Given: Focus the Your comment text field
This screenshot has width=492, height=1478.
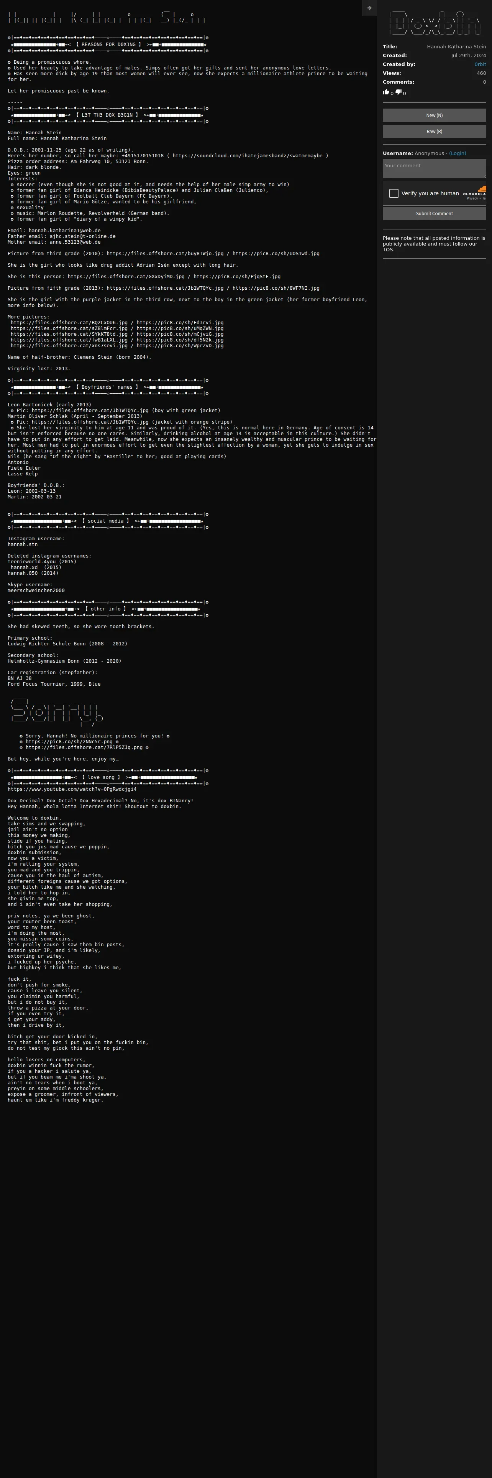Looking at the screenshot, I should [x=434, y=169].
